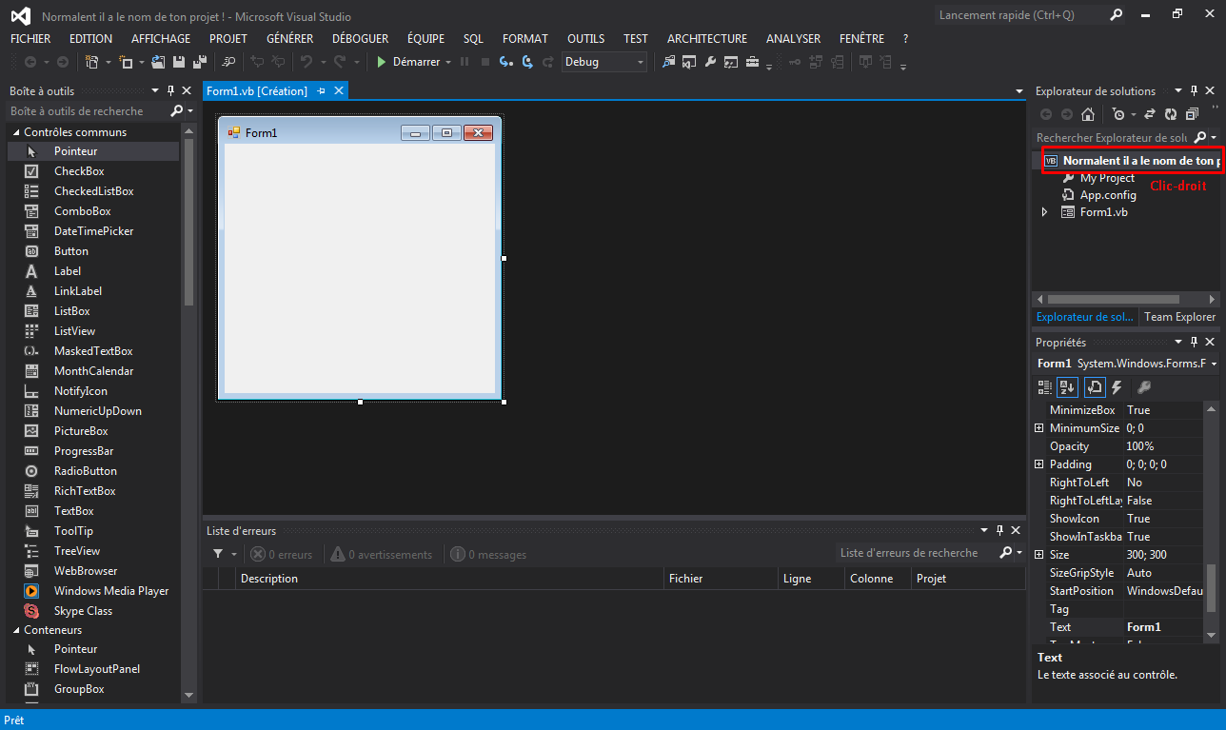Click the step over debug icon
Screen dimensions: 1226x730
(x=527, y=62)
